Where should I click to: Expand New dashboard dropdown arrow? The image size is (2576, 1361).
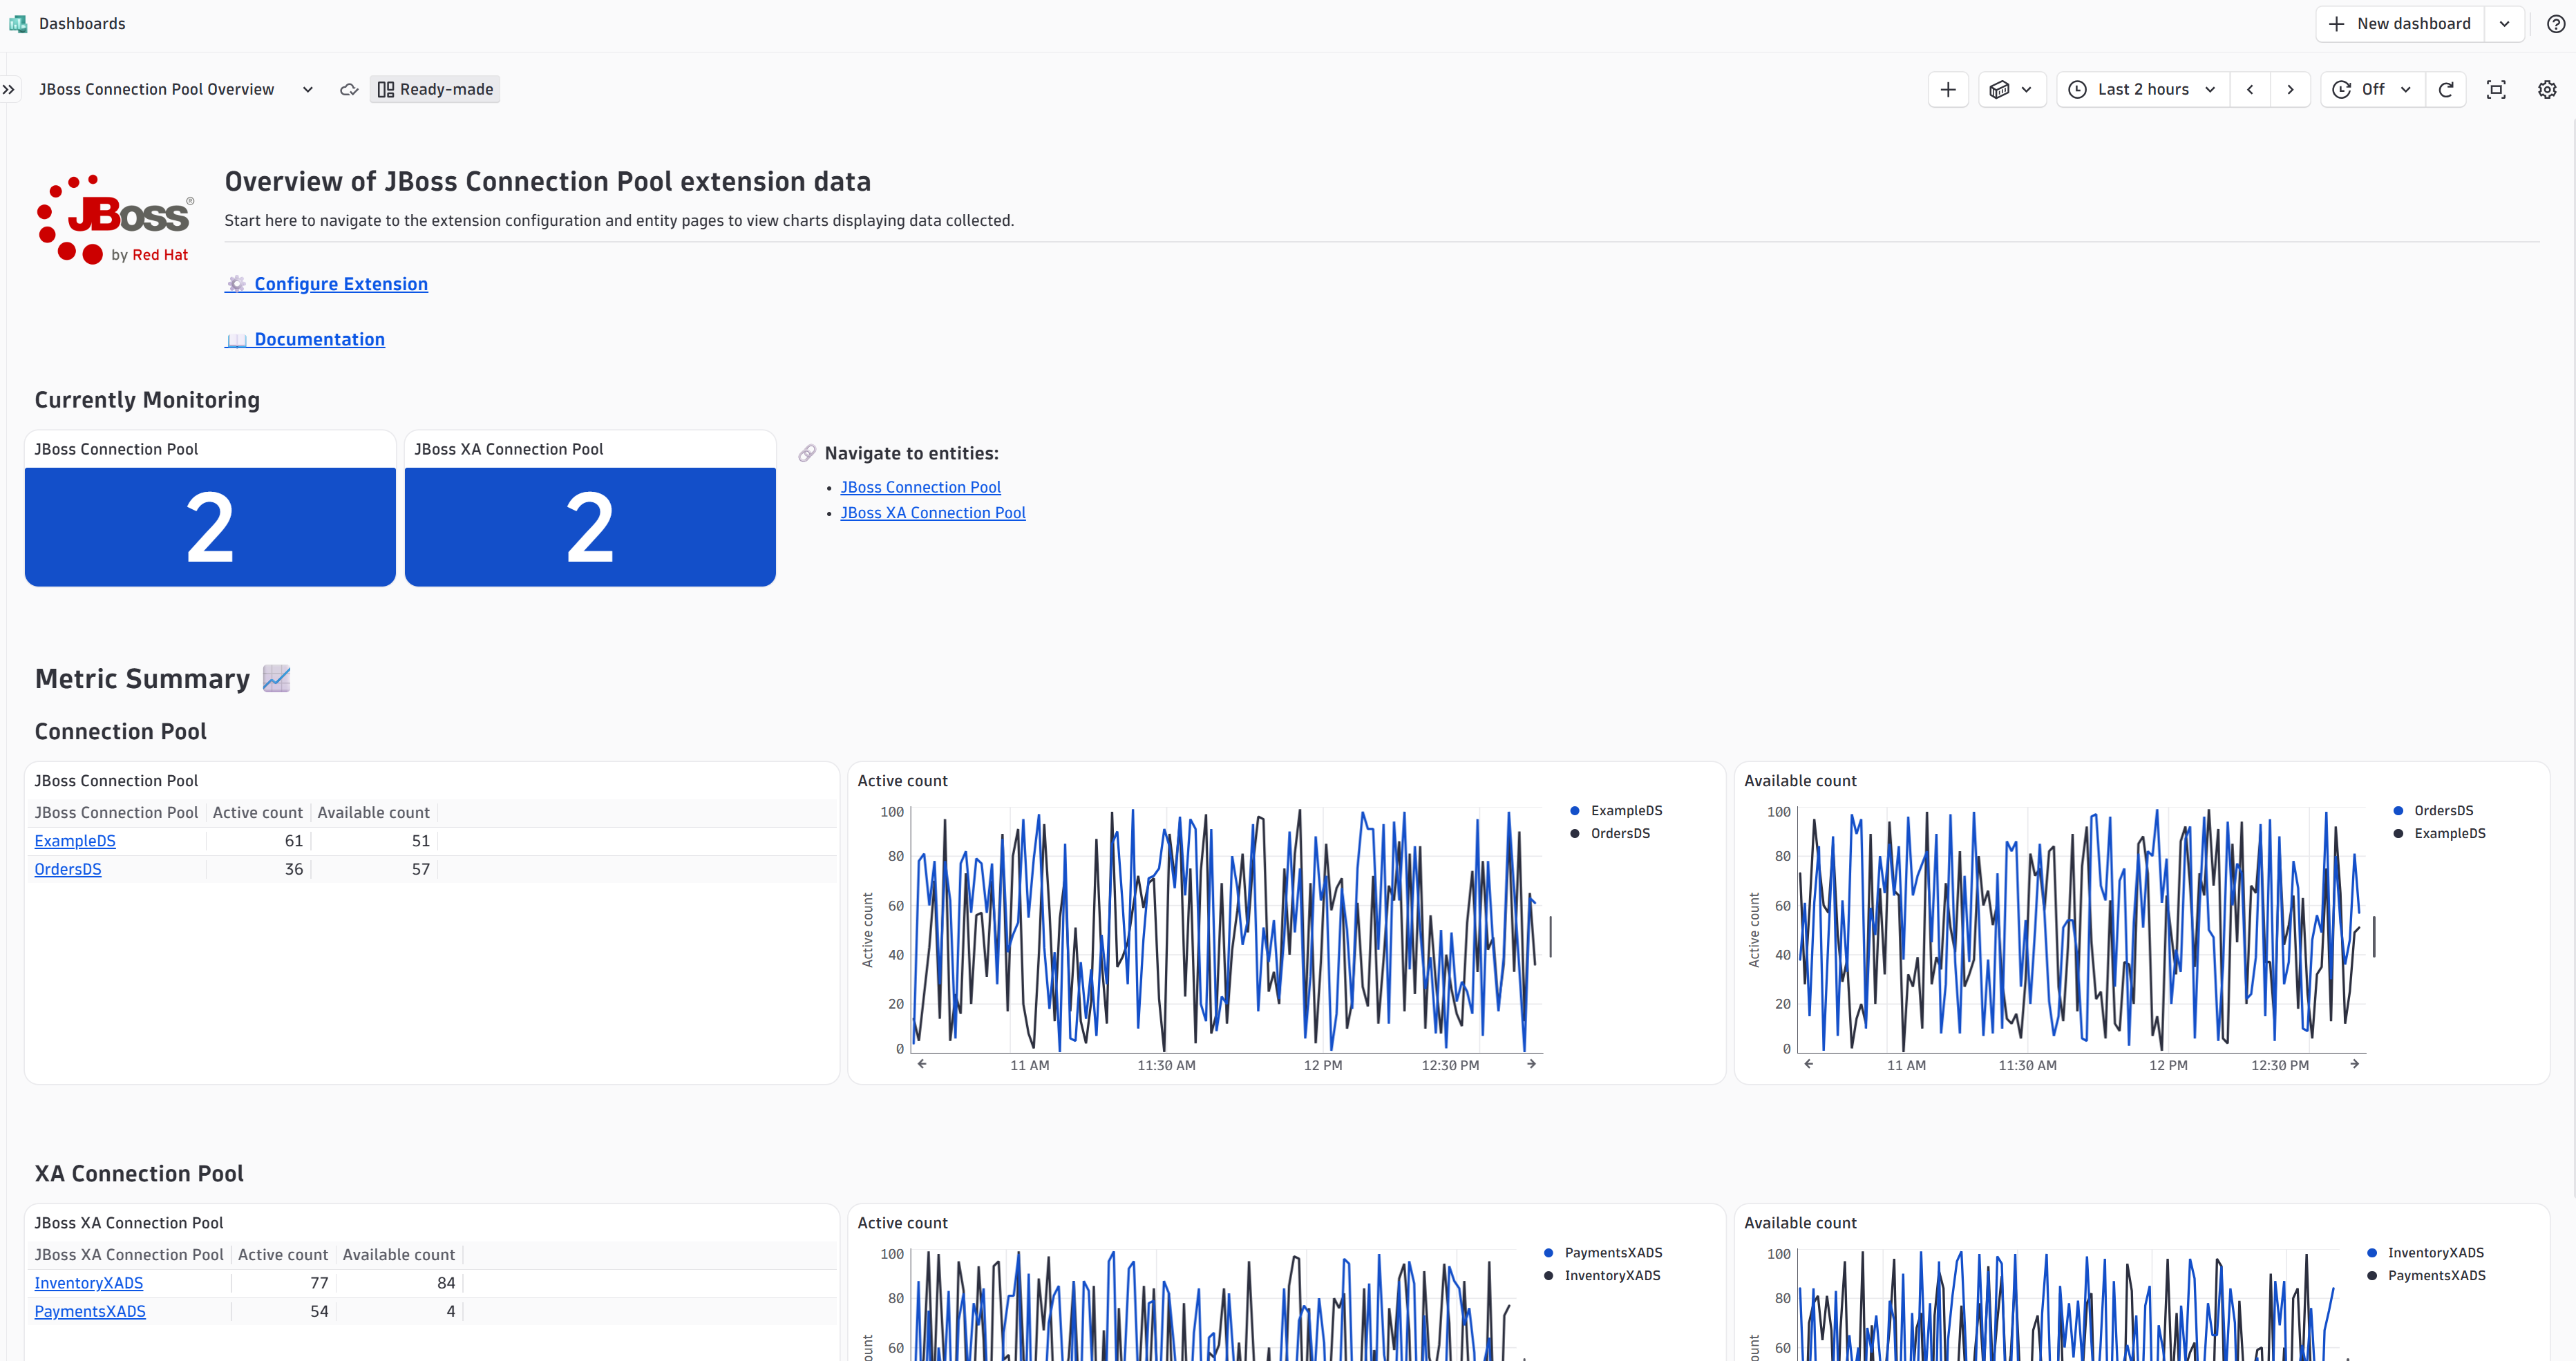pyautogui.click(x=2505, y=23)
